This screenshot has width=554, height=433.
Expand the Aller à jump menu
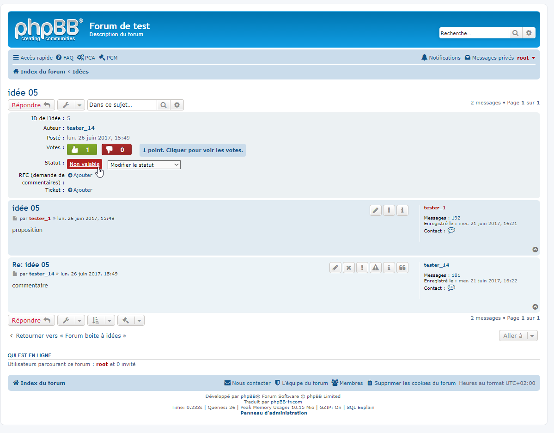(518, 336)
